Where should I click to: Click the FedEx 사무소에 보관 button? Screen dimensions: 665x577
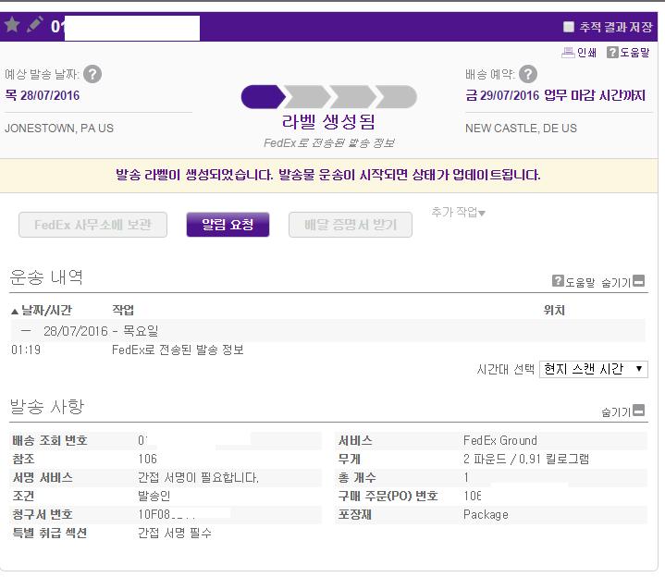tap(92, 225)
